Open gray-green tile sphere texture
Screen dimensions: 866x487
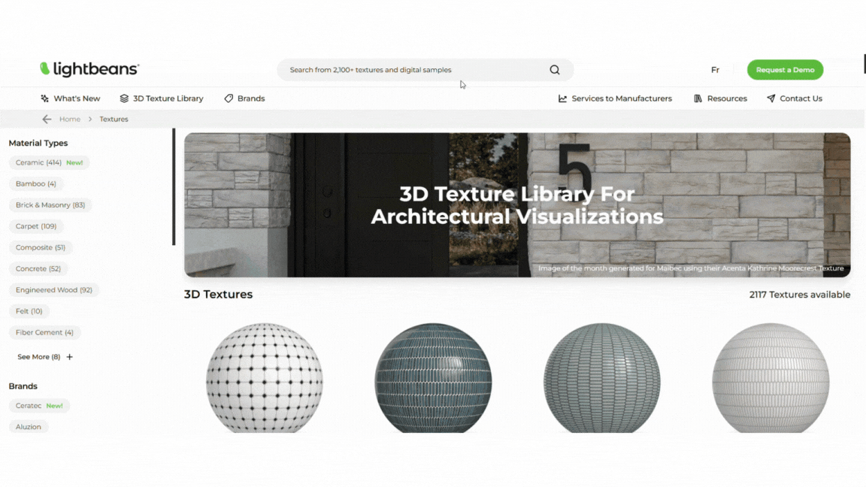[x=602, y=378]
